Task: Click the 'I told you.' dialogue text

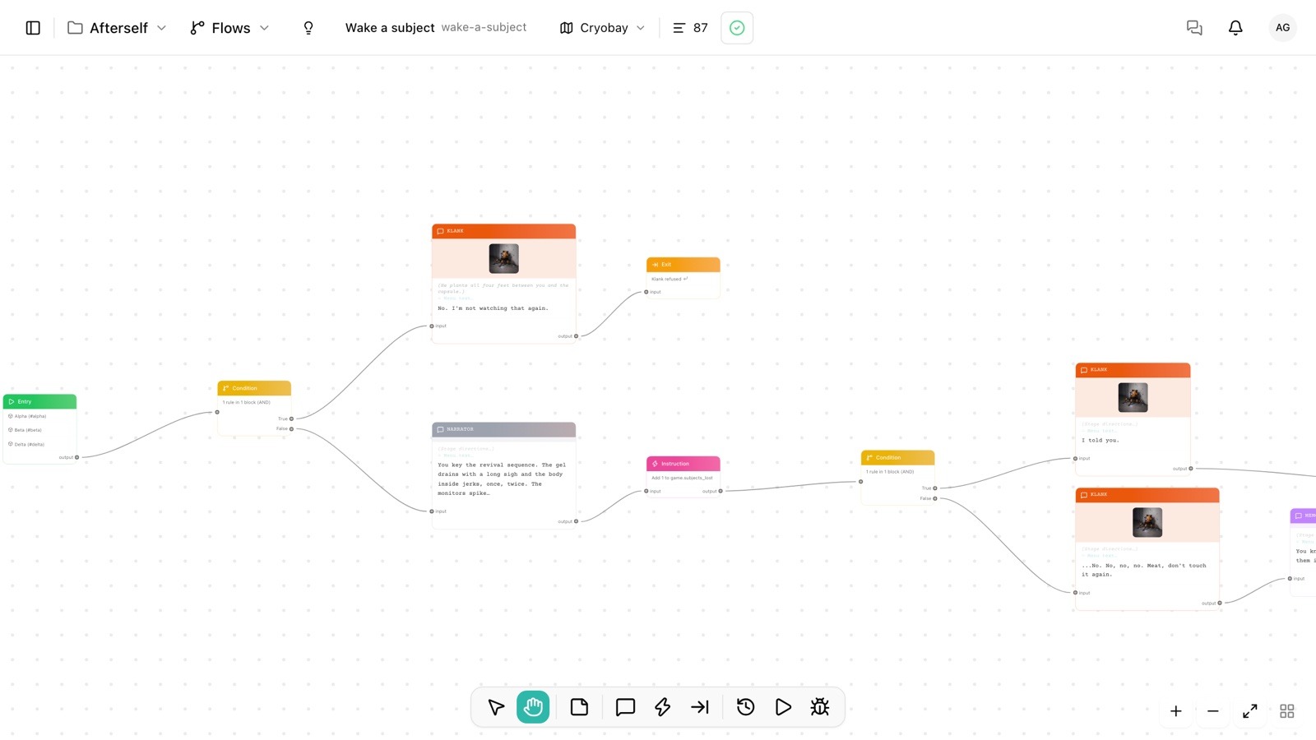Action: (x=1100, y=440)
